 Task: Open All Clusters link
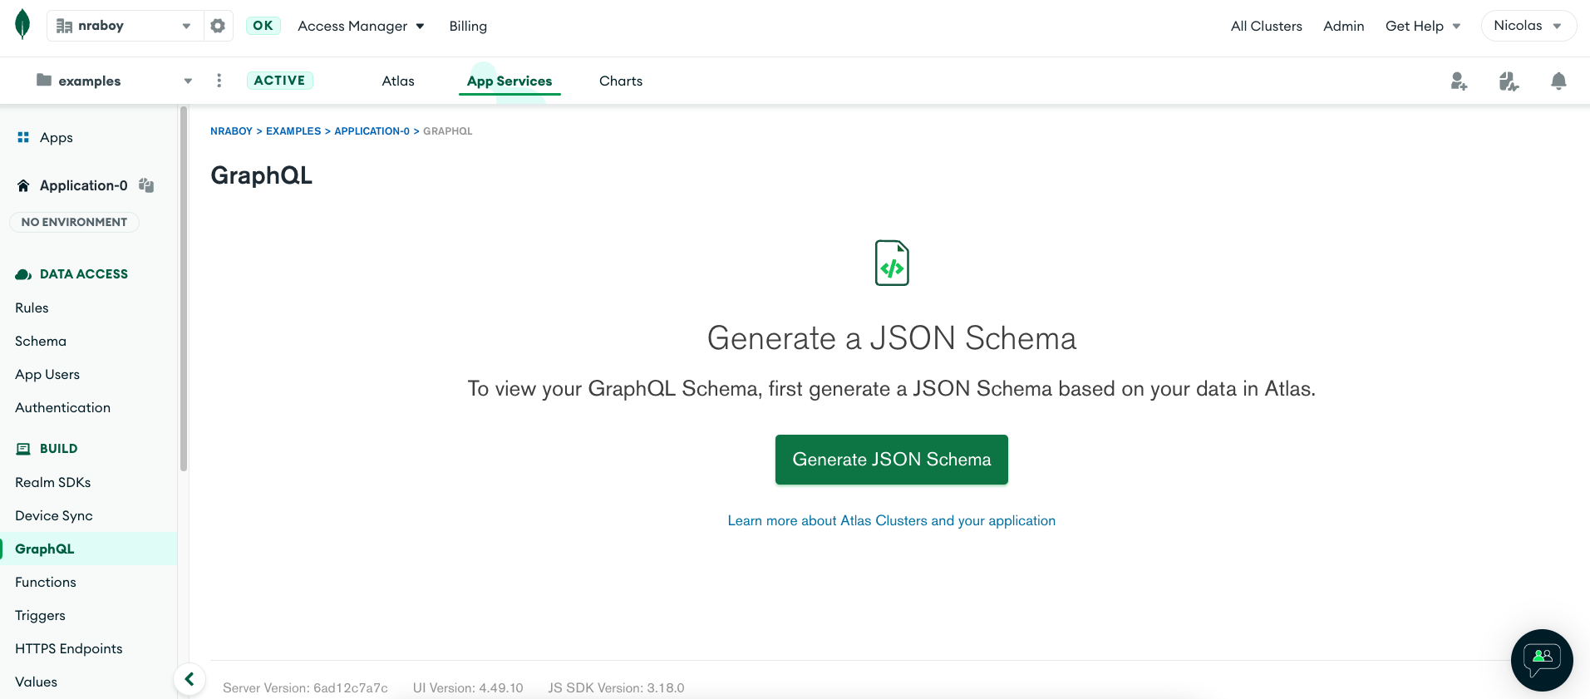[1266, 26]
